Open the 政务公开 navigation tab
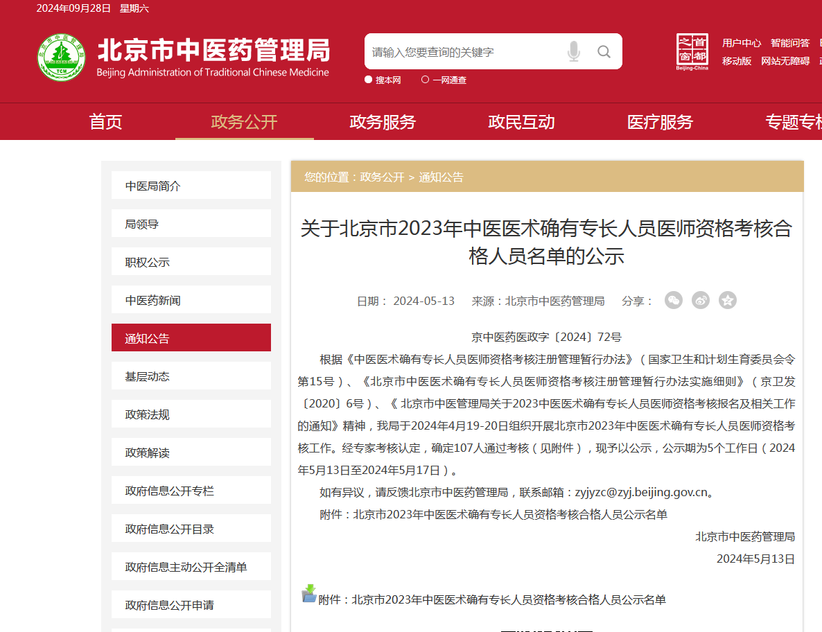The height and width of the screenshot is (632, 822). 244,122
